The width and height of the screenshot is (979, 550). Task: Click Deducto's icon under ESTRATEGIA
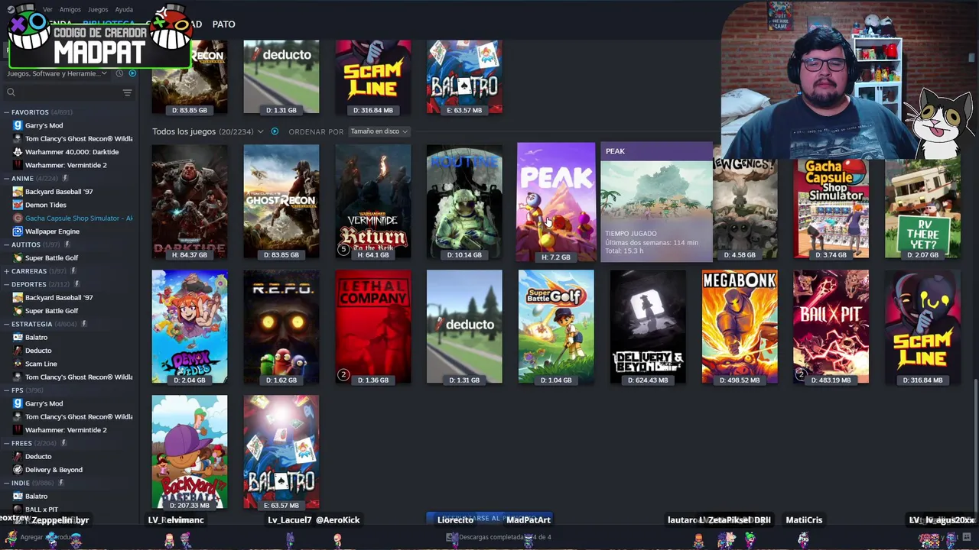(x=18, y=351)
